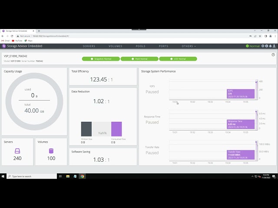Click the Paused Transfer Rate chart status

click(x=152, y=153)
